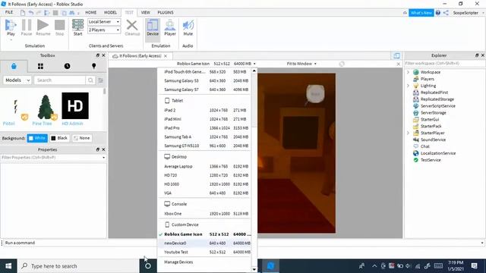Open the device selector dropdown arrow
Screen dimensions: 486x273
pyautogui.click(x=254, y=64)
